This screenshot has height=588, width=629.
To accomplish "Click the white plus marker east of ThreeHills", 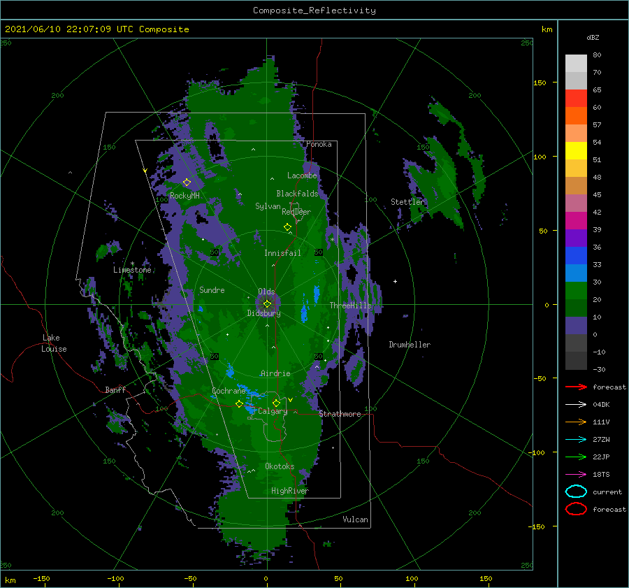I will coord(395,281).
